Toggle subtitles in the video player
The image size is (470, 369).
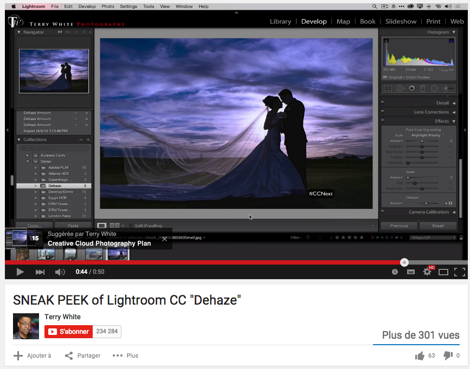pos(411,272)
